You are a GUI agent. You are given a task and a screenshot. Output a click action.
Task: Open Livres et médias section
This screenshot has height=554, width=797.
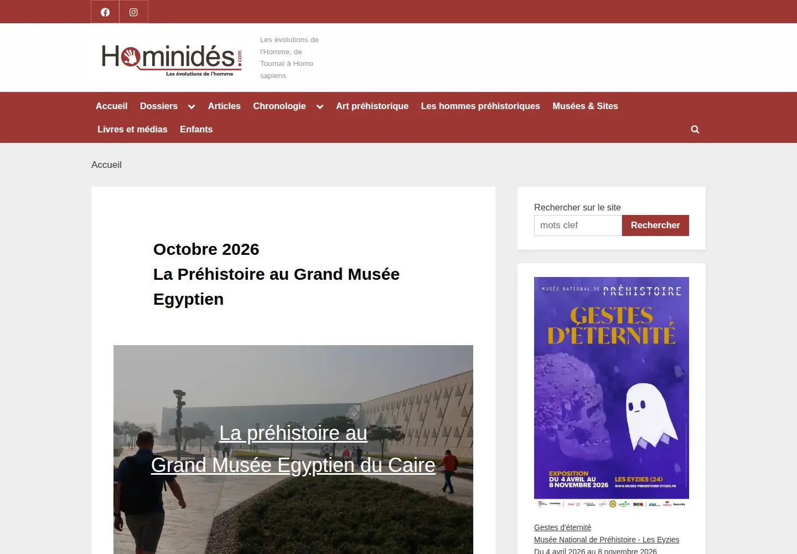[132, 129]
